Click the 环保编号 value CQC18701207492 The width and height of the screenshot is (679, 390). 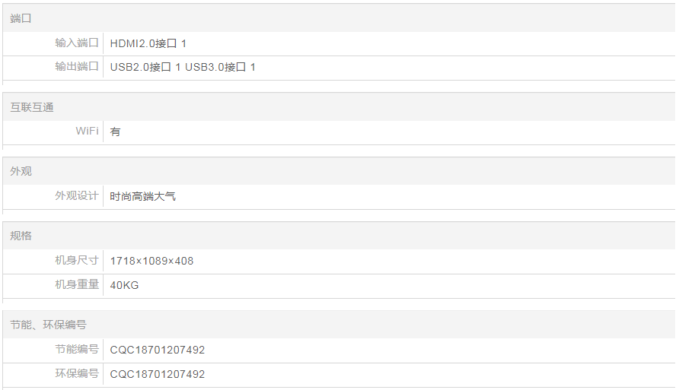[158, 374]
